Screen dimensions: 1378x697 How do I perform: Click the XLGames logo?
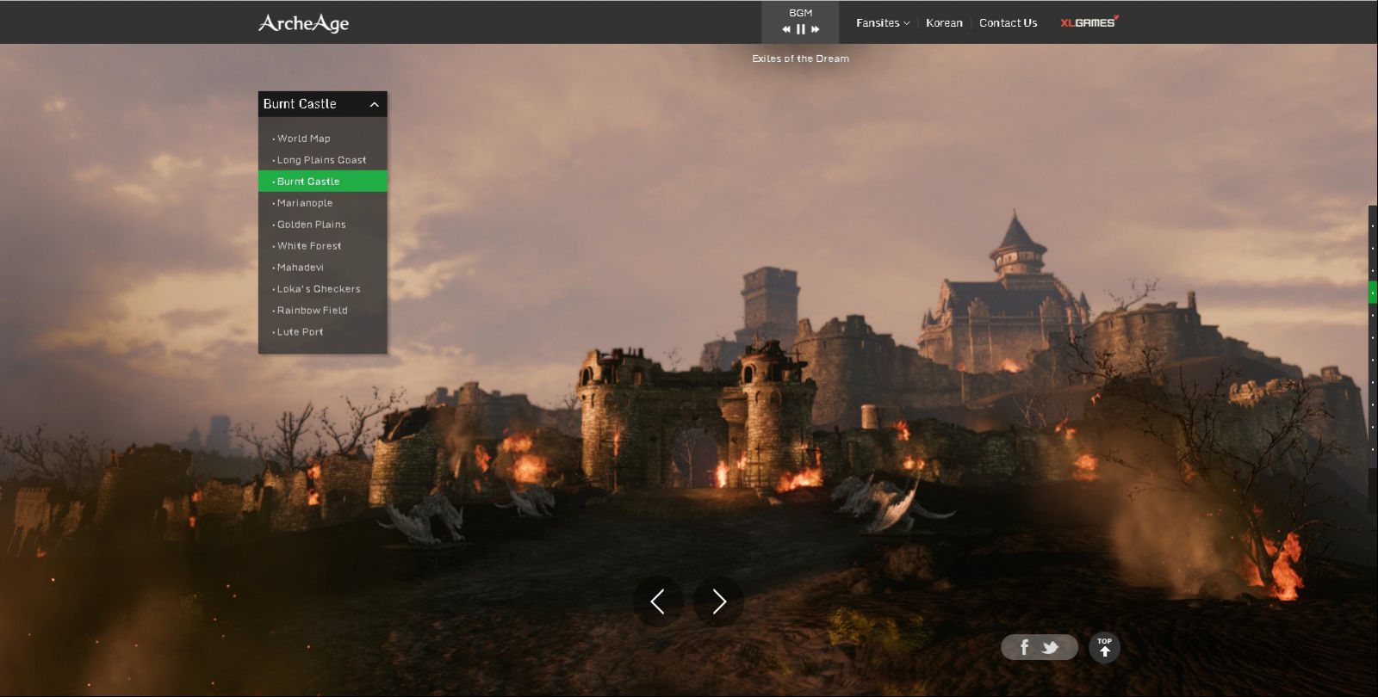[x=1089, y=22]
